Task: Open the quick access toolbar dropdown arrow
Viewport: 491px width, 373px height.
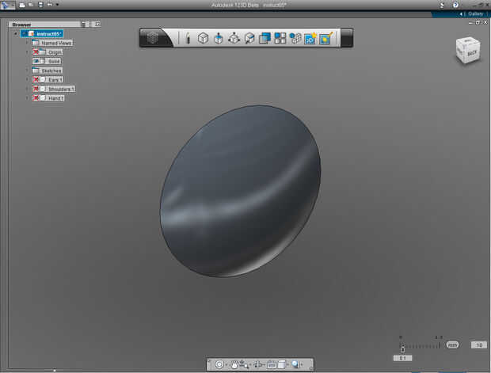Action: point(57,5)
